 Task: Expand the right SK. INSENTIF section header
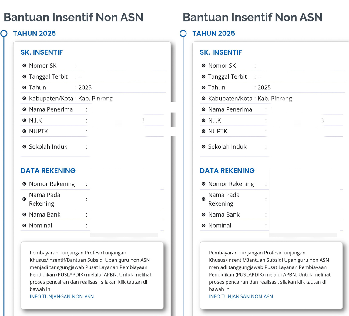[x=221, y=52]
